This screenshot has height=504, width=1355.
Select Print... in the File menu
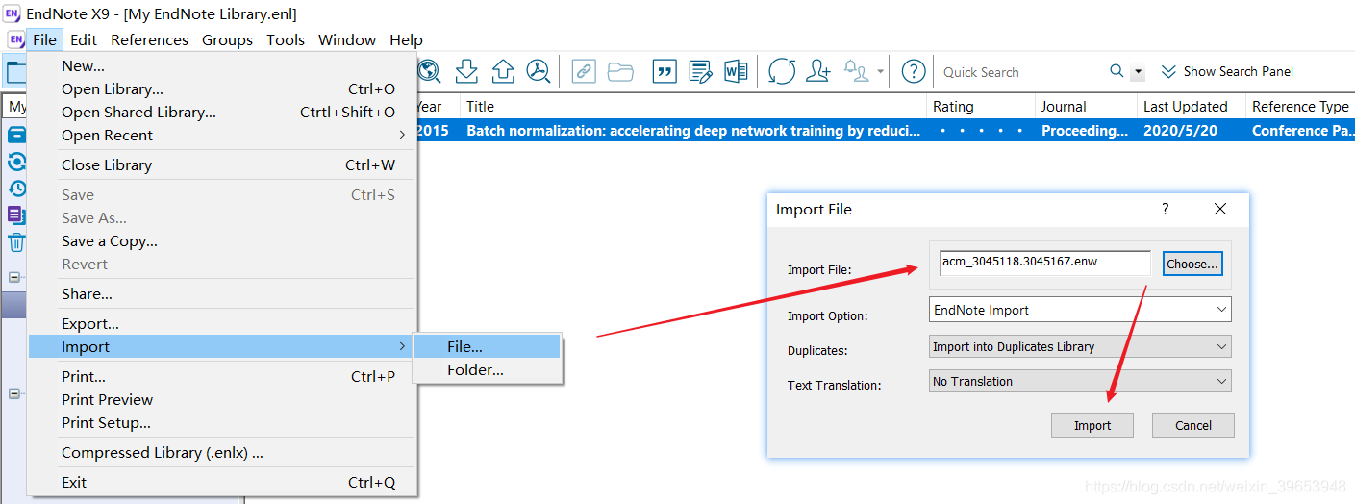(223, 376)
